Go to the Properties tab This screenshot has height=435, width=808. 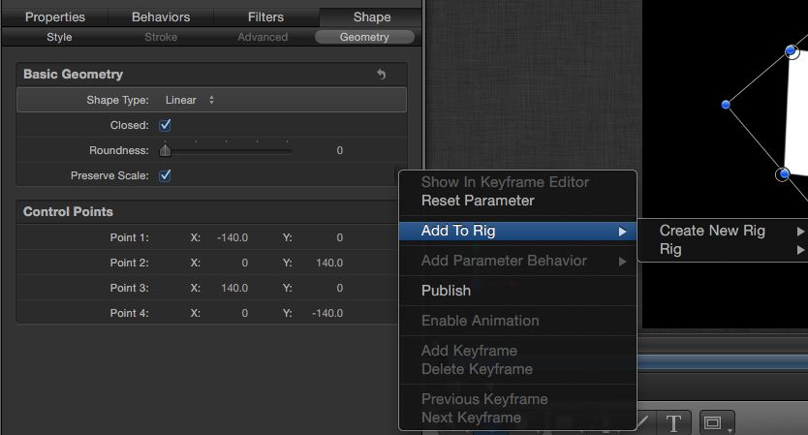click(54, 16)
